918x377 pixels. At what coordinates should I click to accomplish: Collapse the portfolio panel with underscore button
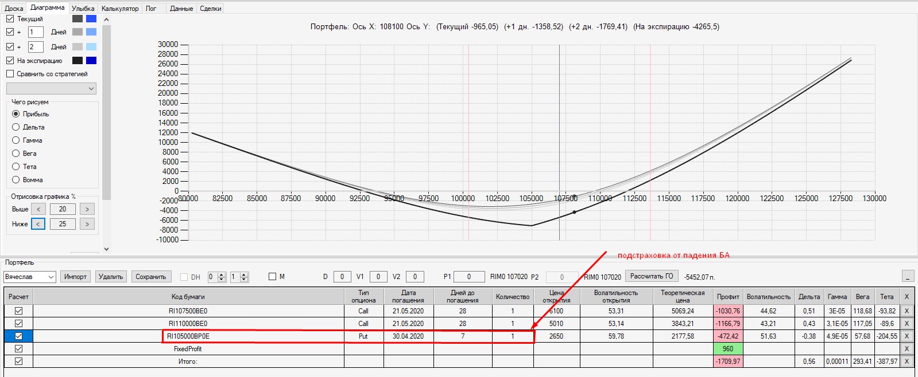pyautogui.click(x=908, y=276)
